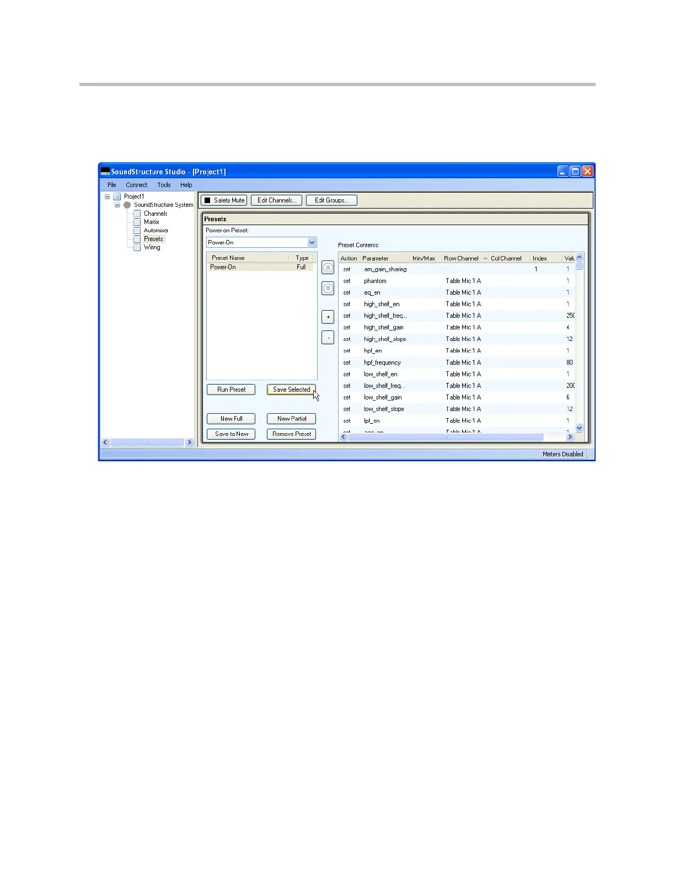Click the vertical scrollbar thumb of preset contents
Image resolution: width=675 pixels, height=874 pixels.
pos(579,265)
